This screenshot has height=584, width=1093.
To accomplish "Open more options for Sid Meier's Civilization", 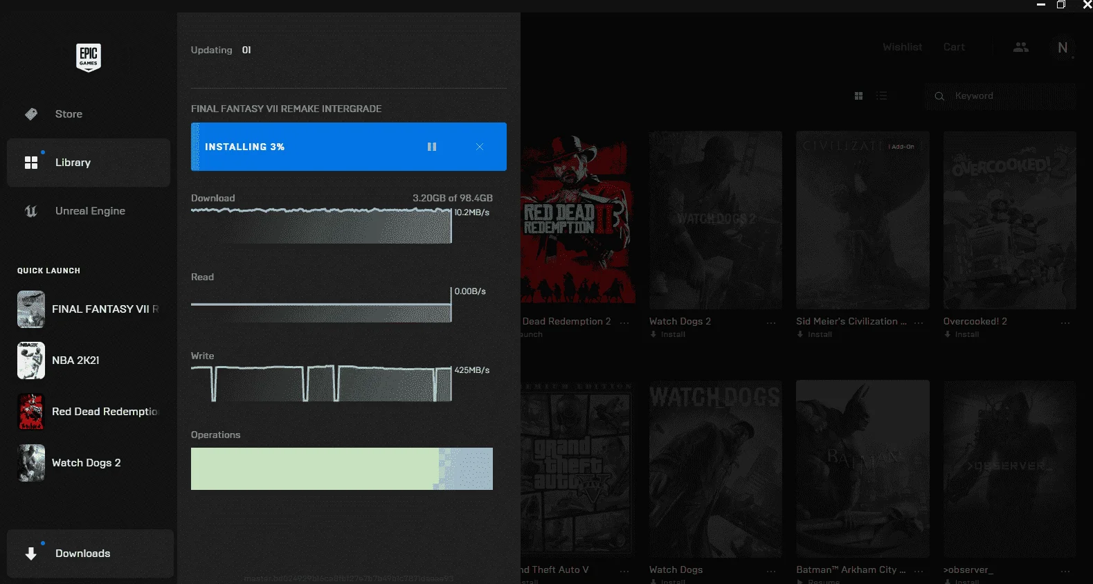I will pyautogui.click(x=919, y=322).
